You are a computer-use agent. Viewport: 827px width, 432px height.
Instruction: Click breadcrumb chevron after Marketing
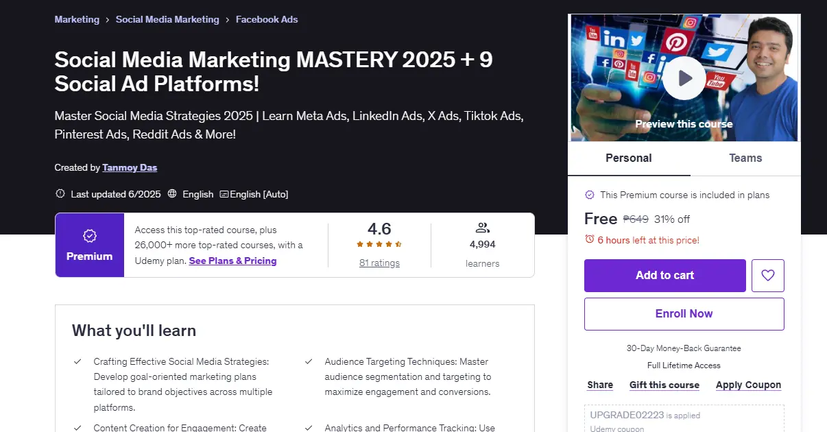coord(108,20)
